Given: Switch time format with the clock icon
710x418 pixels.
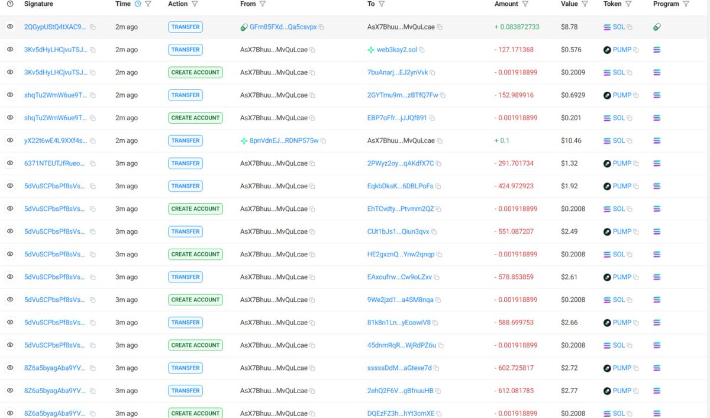Looking at the screenshot, I should click(x=138, y=4).
